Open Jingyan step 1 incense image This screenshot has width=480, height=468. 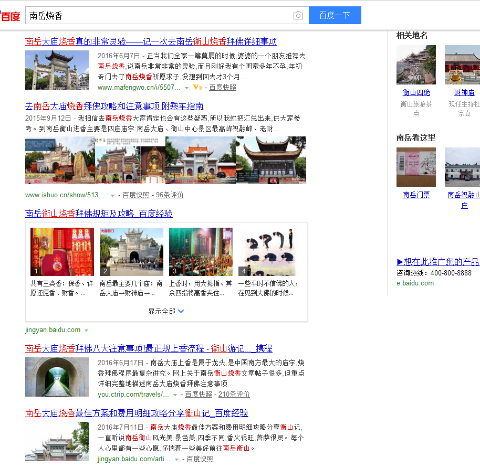tap(62, 252)
